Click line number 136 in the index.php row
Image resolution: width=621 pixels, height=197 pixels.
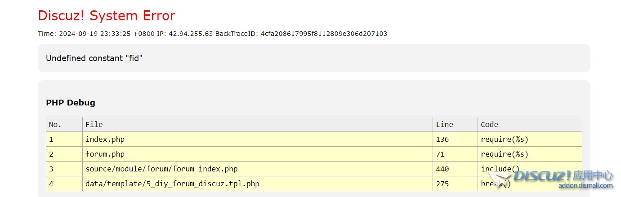pyautogui.click(x=442, y=139)
